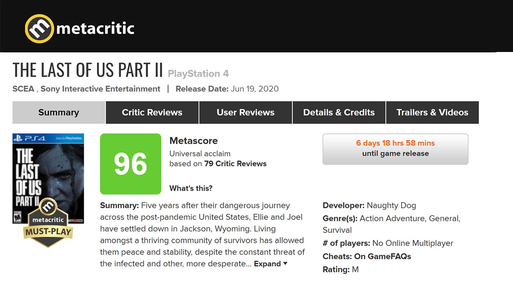Click the PlayStation 4 platform label
Image resolution: width=513 pixels, height=288 pixels.
point(198,74)
